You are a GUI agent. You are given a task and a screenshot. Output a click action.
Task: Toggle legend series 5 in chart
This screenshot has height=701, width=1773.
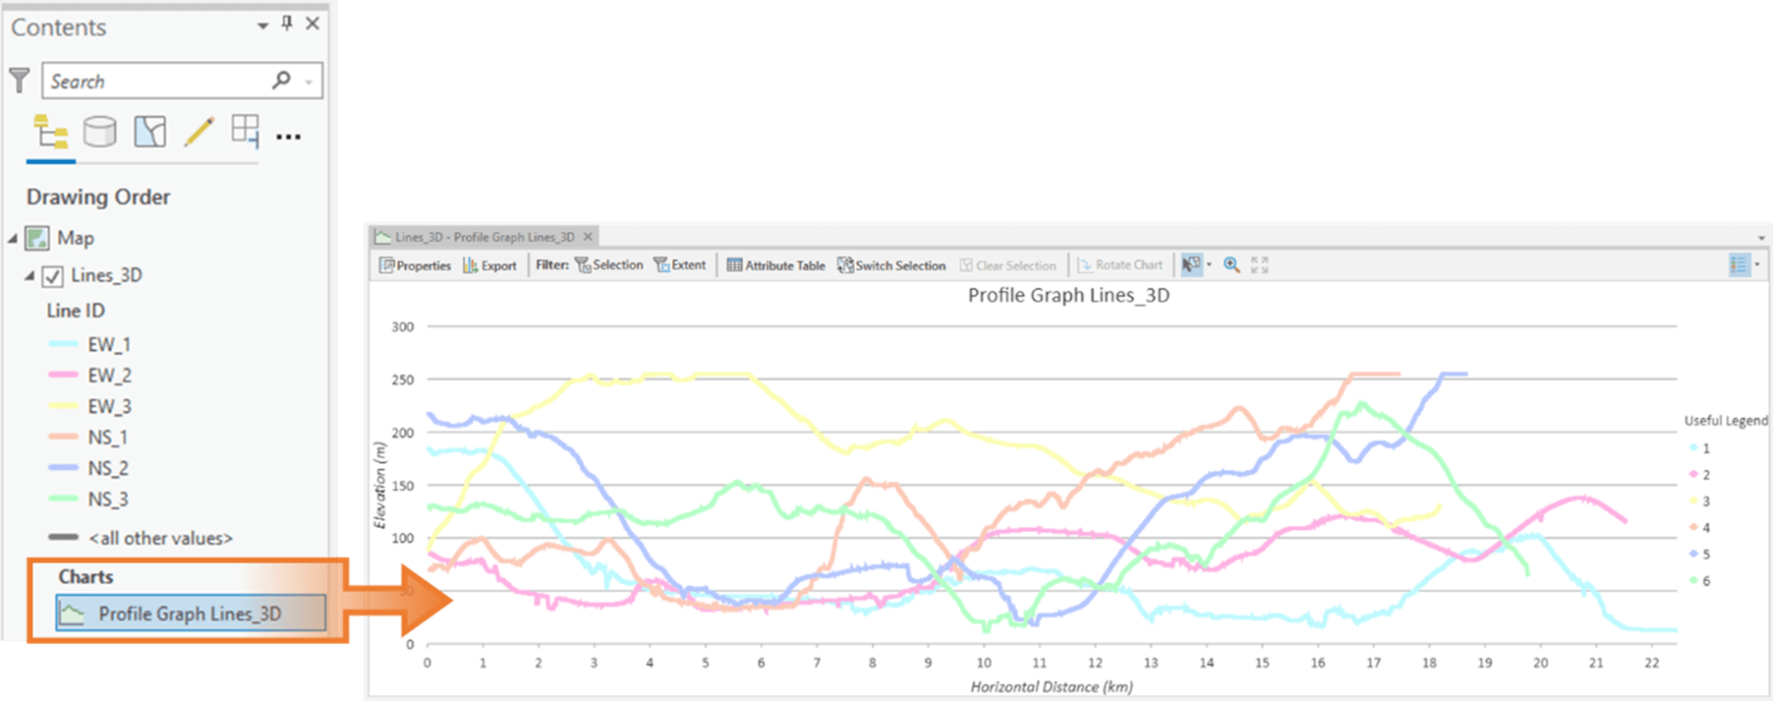[1699, 554]
